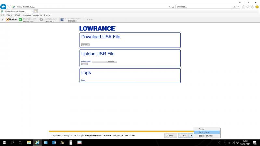The image size is (260, 146).
Task: Open settings via the gear icon
Action: coord(253,7)
